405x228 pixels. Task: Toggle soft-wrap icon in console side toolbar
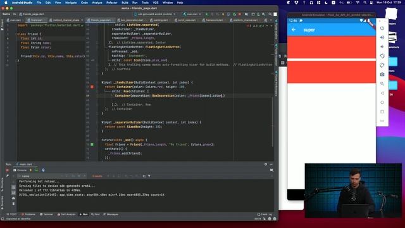pyautogui.click(x=13, y=187)
